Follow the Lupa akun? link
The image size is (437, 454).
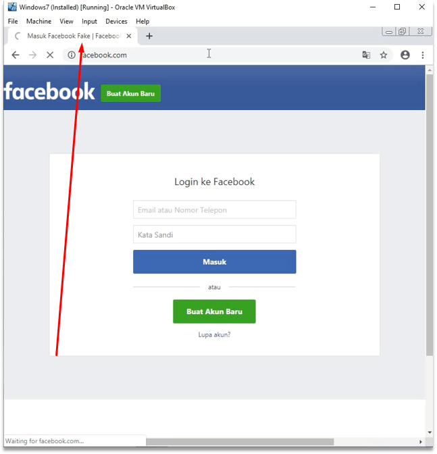(x=215, y=334)
